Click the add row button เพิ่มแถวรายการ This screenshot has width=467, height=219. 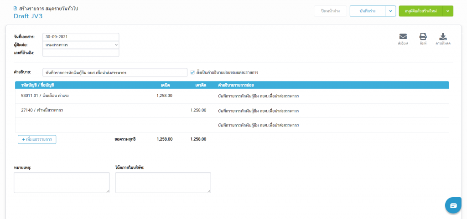click(x=37, y=139)
